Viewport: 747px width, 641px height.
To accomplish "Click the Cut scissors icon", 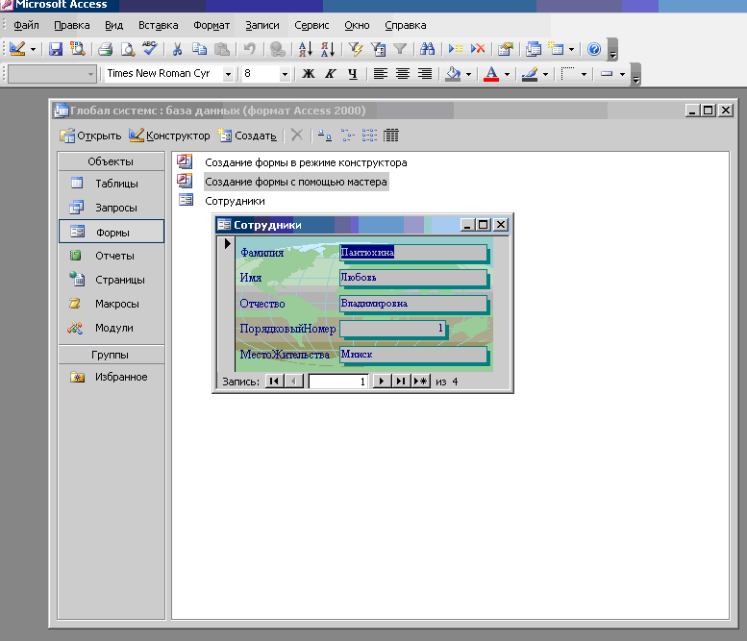I will [x=177, y=49].
